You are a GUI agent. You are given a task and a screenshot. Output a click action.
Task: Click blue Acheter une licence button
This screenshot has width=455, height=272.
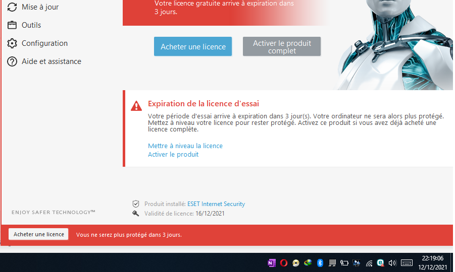tap(193, 46)
